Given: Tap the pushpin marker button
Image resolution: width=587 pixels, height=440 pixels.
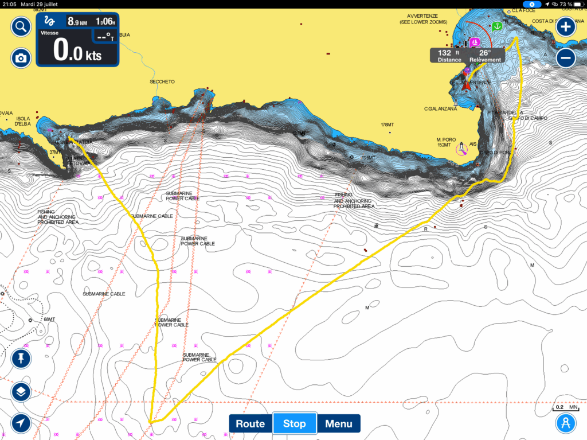Looking at the screenshot, I should point(21,359).
